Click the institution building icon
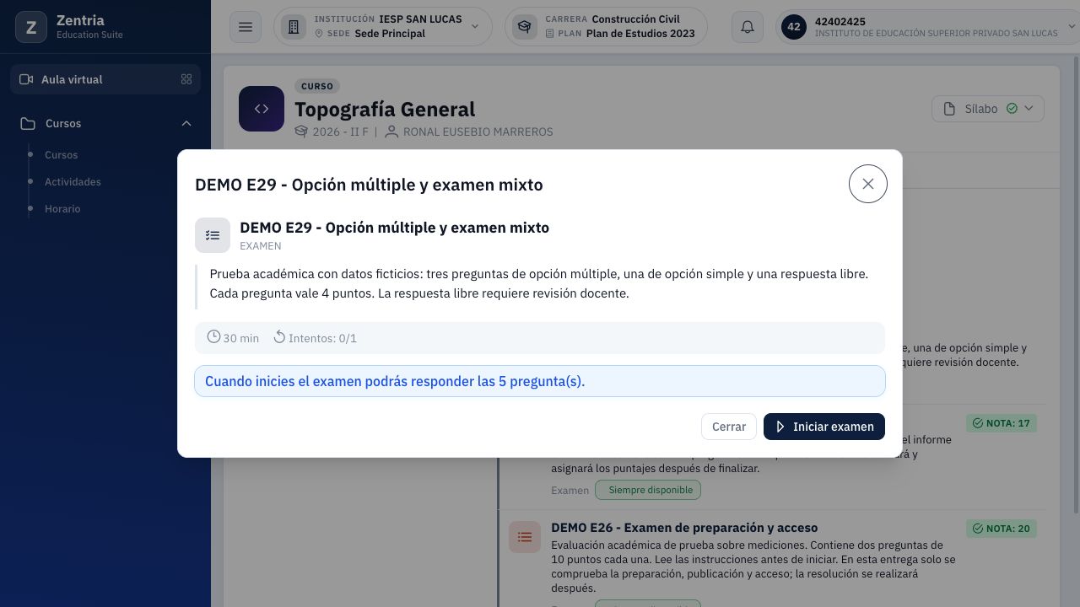Image resolution: width=1080 pixels, height=607 pixels. click(x=294, y=27)
